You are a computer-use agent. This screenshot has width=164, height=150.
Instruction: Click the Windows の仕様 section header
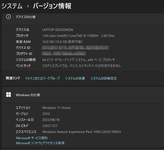83,95
